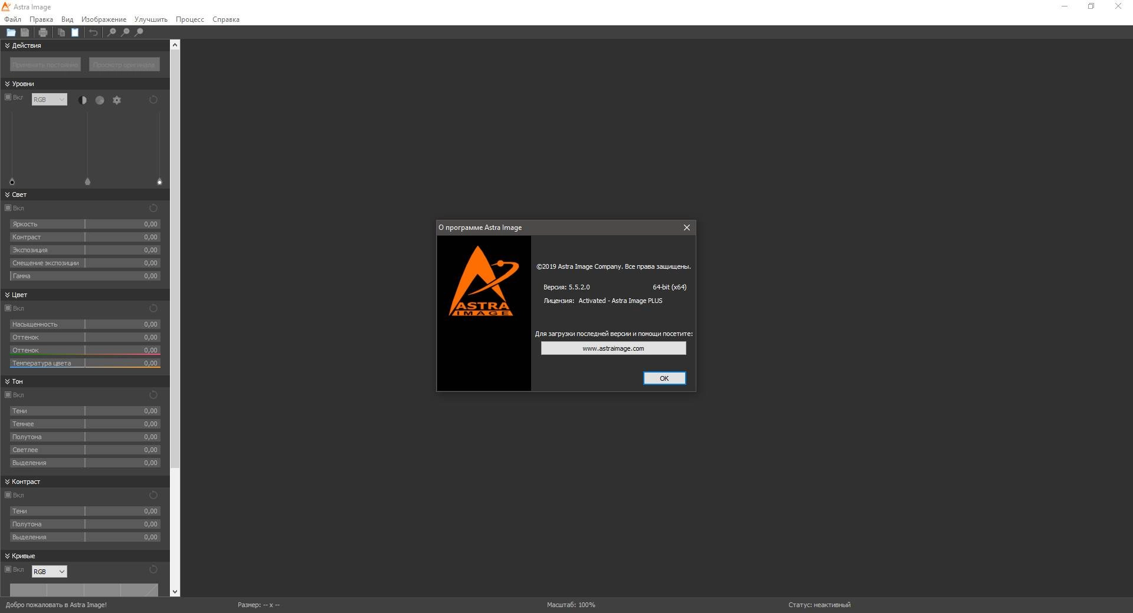The image size is (1133, 613).
Task: Click the panel scrollbar up arrow
Action: [x=175, y=45]
